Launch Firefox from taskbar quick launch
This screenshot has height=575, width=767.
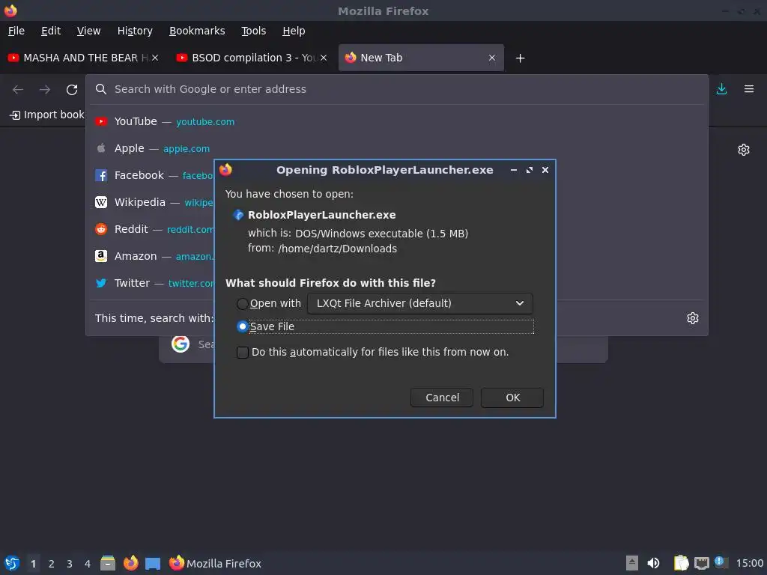click(130, 563)
